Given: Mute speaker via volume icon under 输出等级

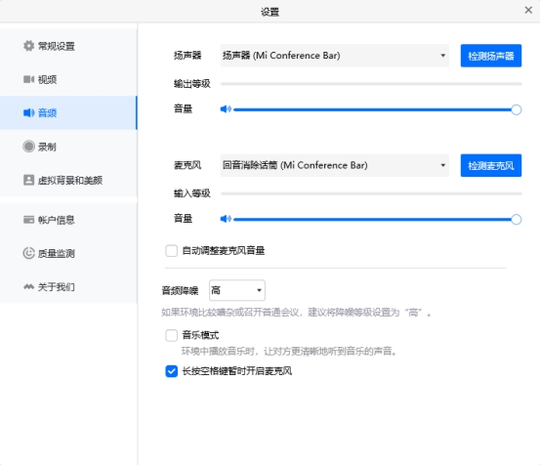Looking at the screenshot, I should (x=226, y=109).
